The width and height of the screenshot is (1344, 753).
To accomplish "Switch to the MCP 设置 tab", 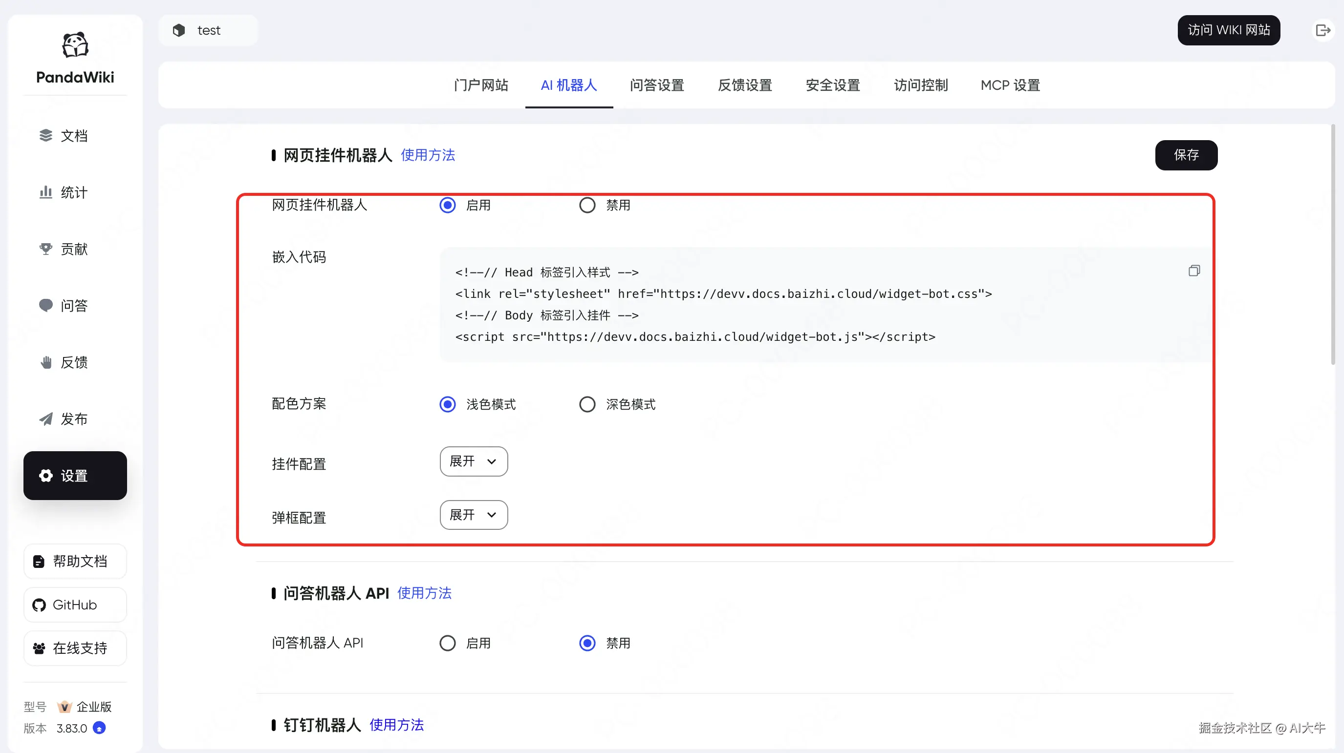I will pyautogui.click(x=1010, y=85).
